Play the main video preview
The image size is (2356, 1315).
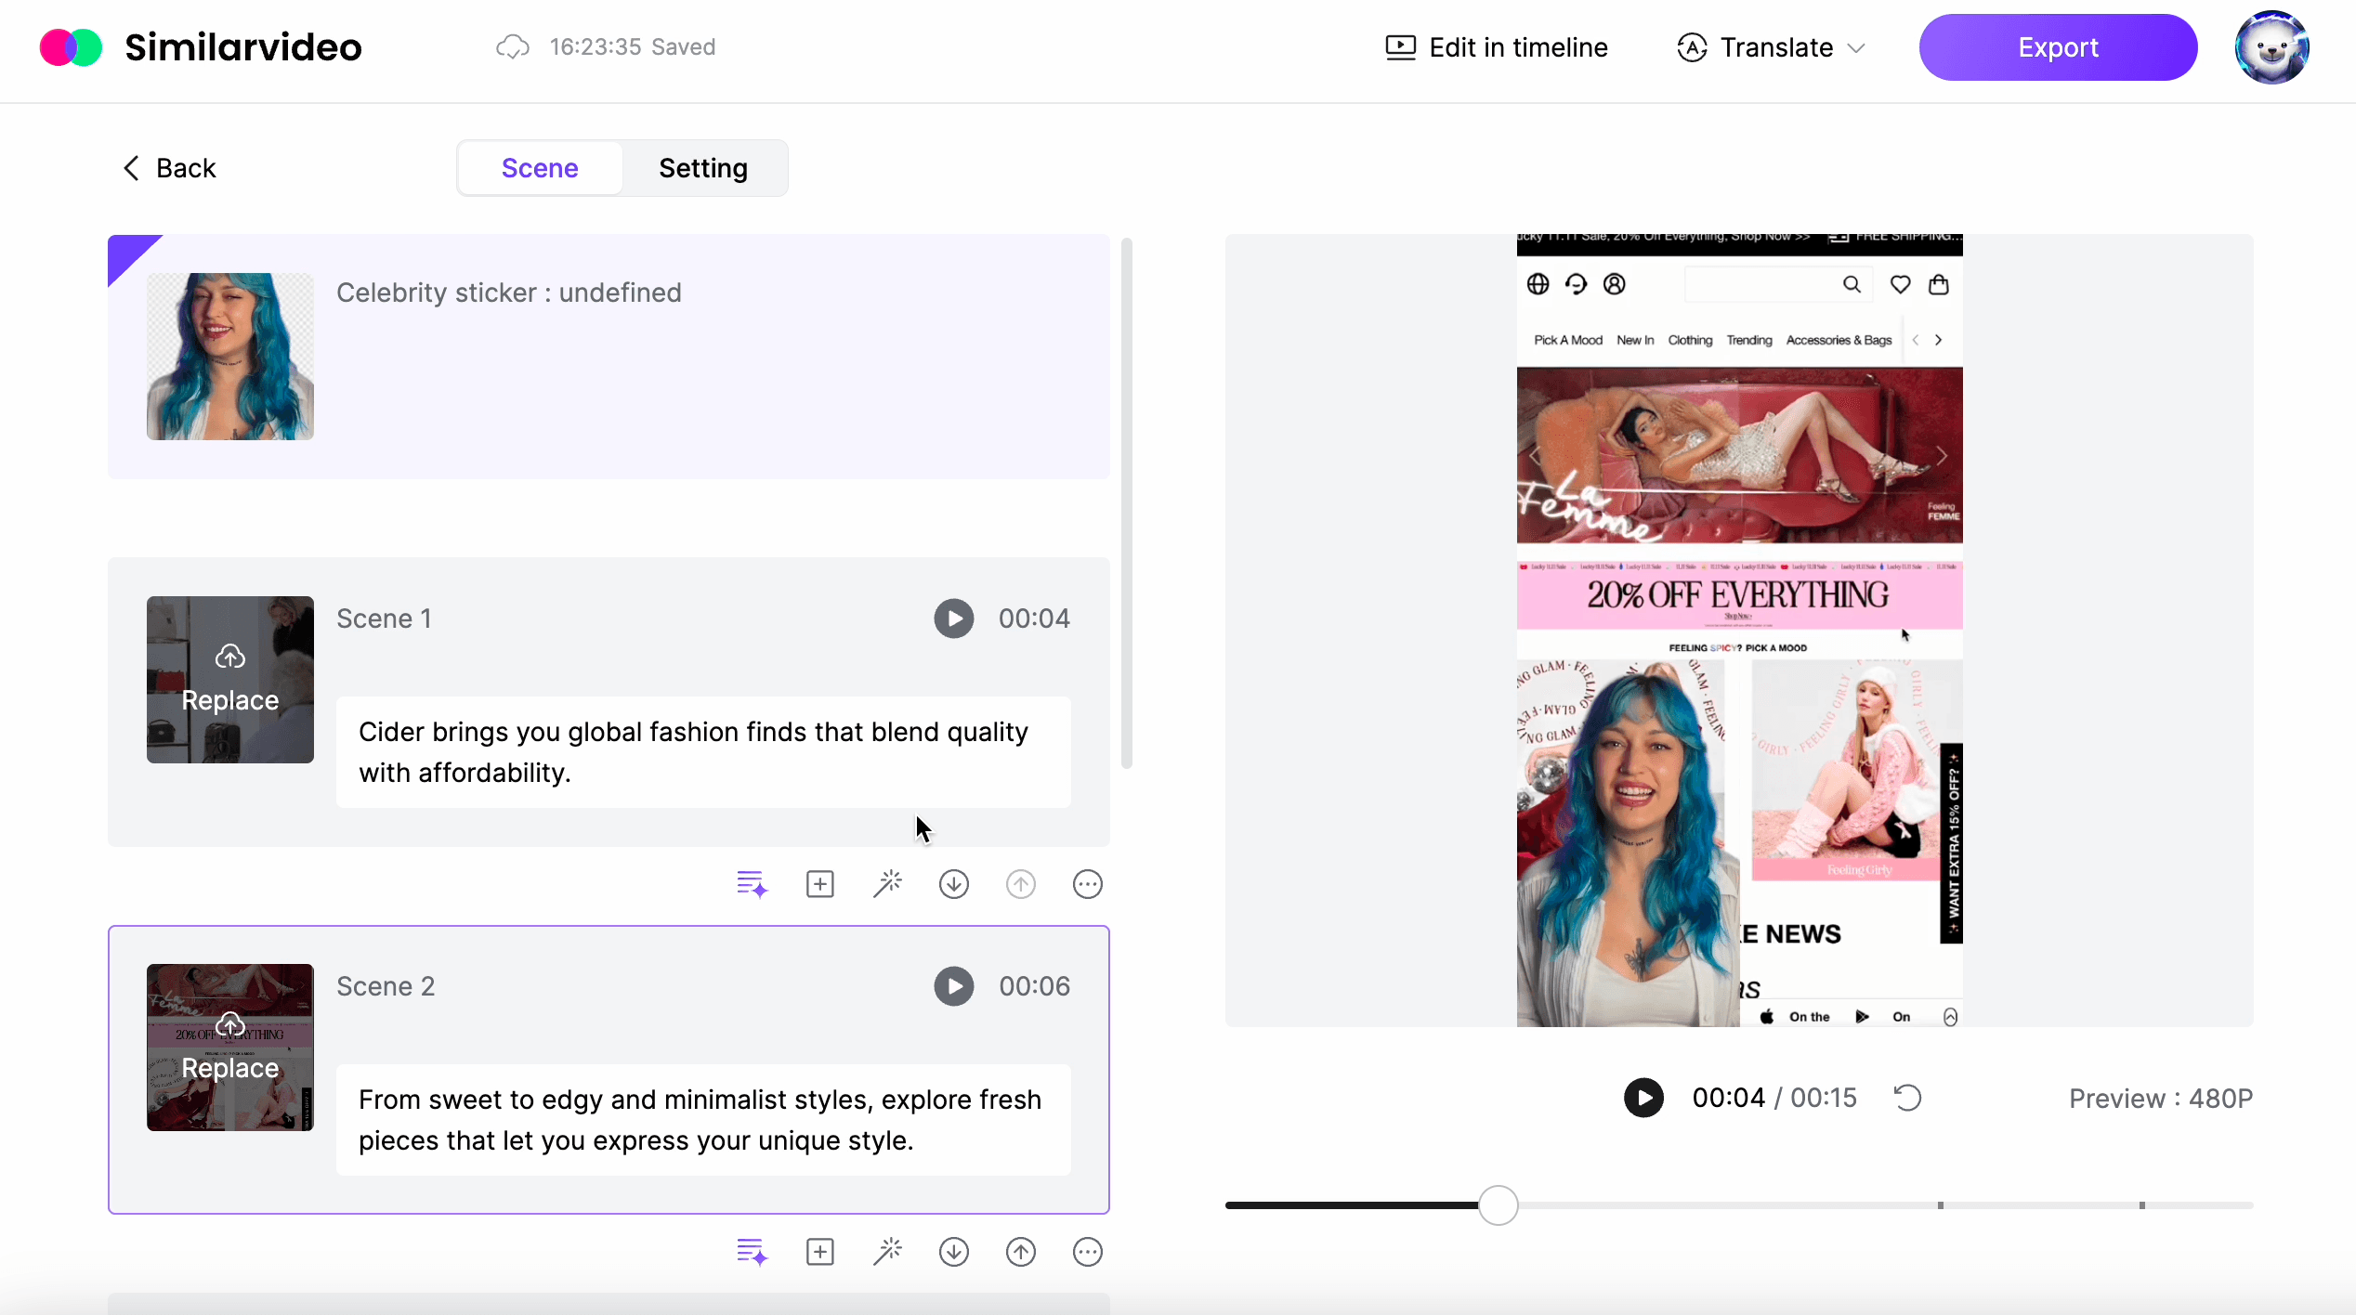pos(1643,1098)
